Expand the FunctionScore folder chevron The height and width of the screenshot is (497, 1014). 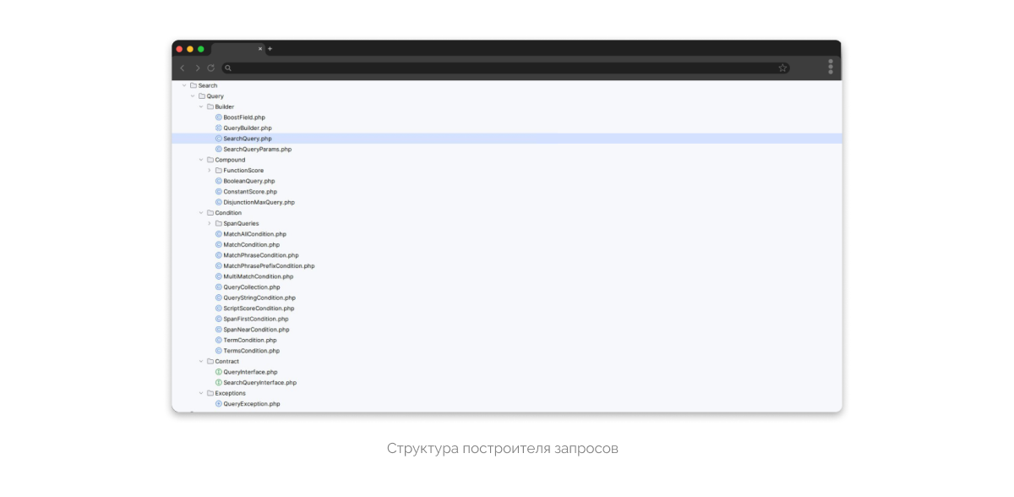[x=210, y=171]
